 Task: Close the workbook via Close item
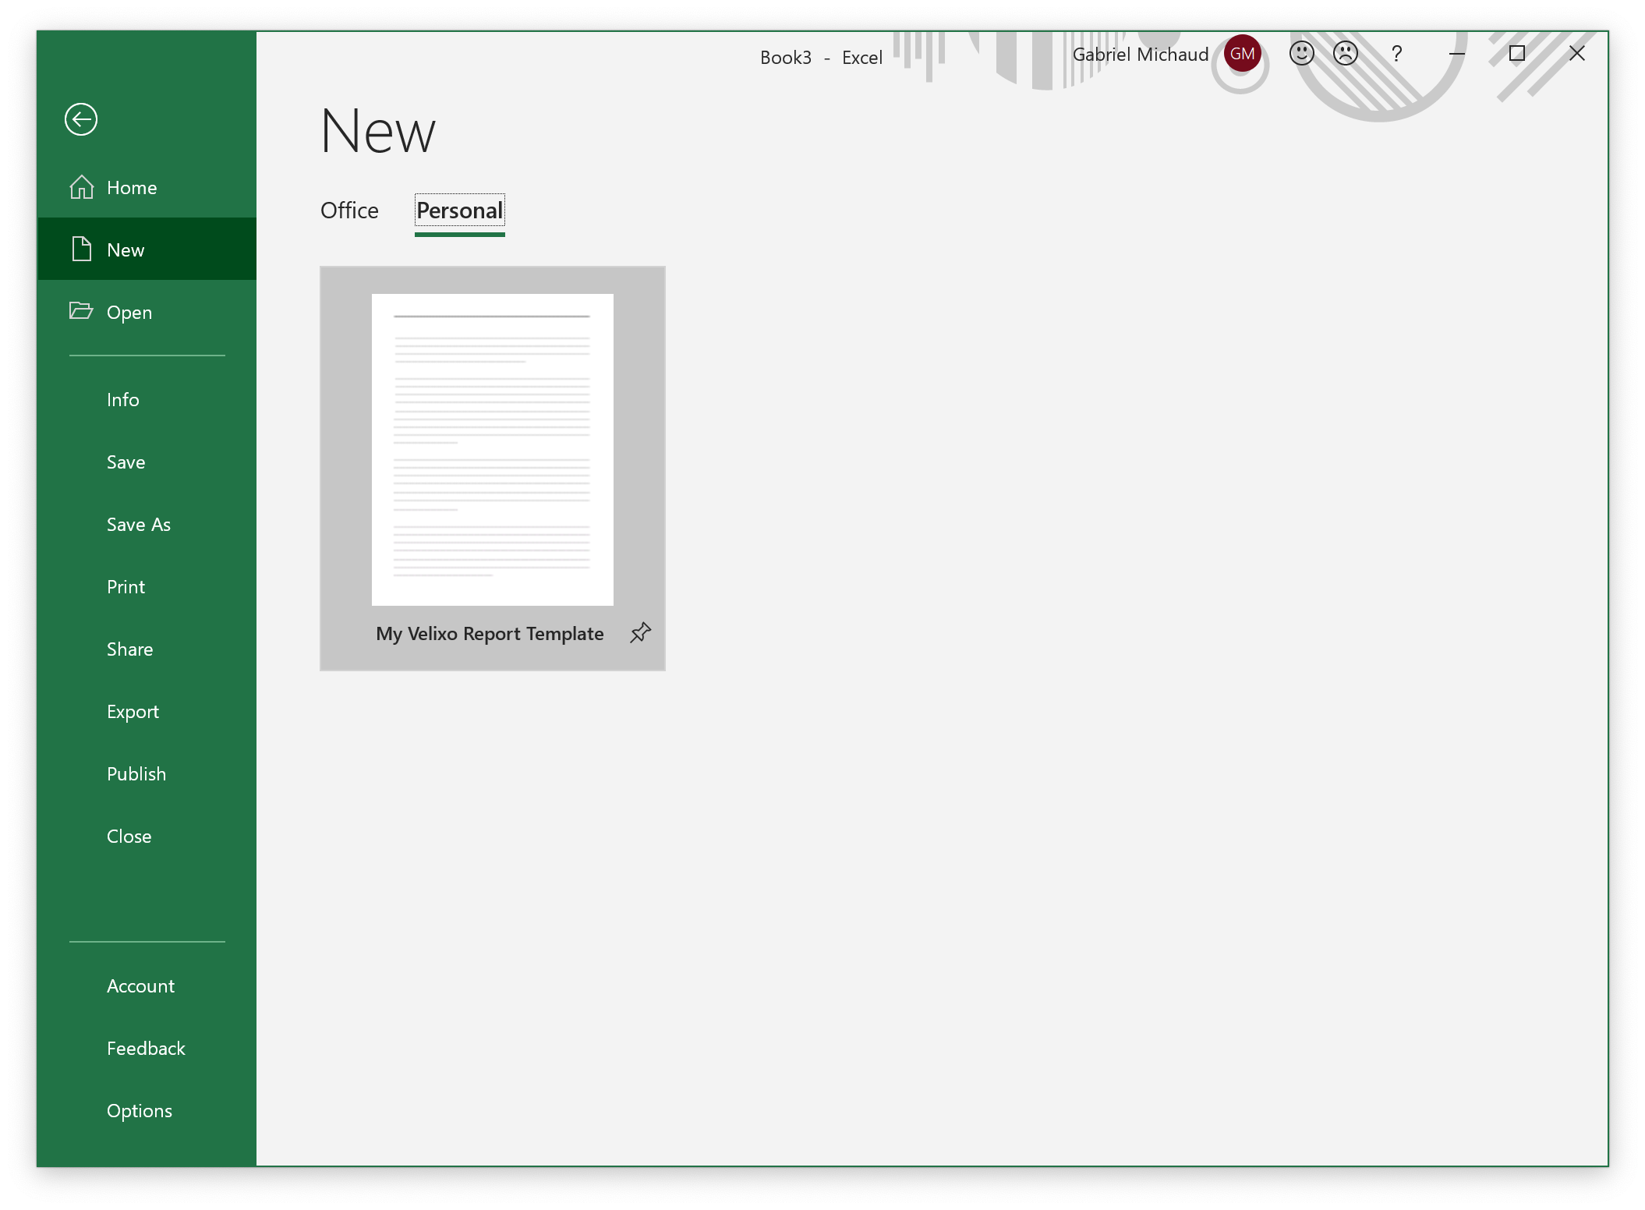[x=147, y=836]
